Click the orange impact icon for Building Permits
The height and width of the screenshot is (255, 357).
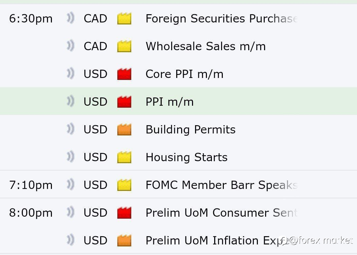pyautogui.click(x=124, y=129)
